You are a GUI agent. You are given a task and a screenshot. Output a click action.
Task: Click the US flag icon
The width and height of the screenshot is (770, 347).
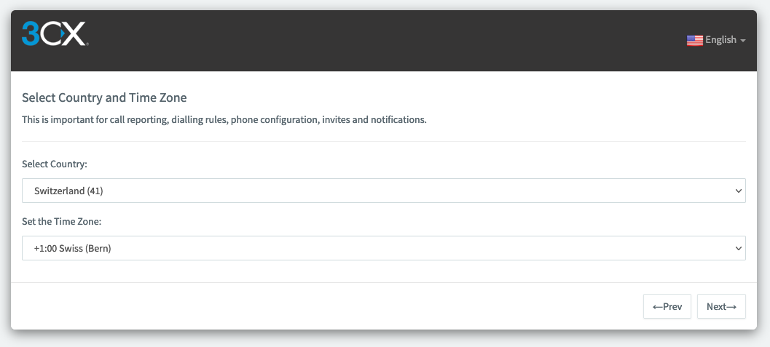pyautogui.click(x=694, y=40)
